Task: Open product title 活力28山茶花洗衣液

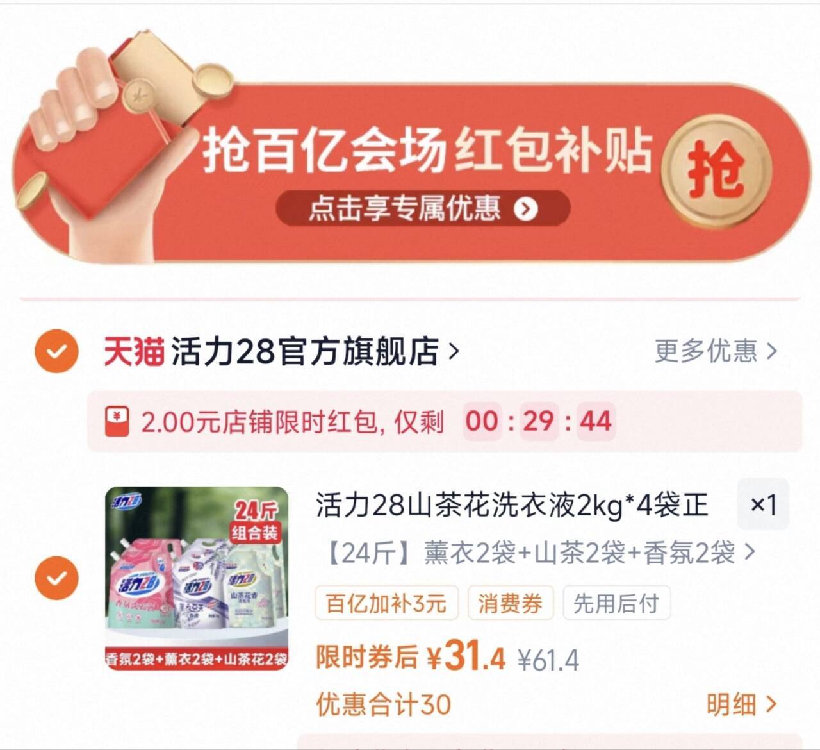Action: click(511, 506)
